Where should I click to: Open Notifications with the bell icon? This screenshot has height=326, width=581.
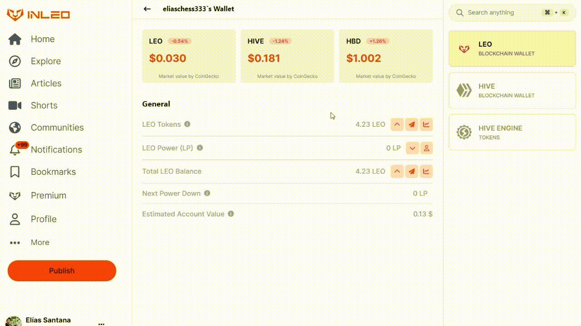coord(15,150)
